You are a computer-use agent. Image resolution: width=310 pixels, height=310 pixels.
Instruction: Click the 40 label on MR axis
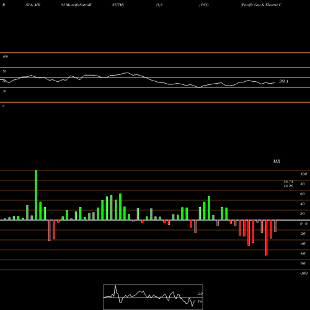(303, 204)
